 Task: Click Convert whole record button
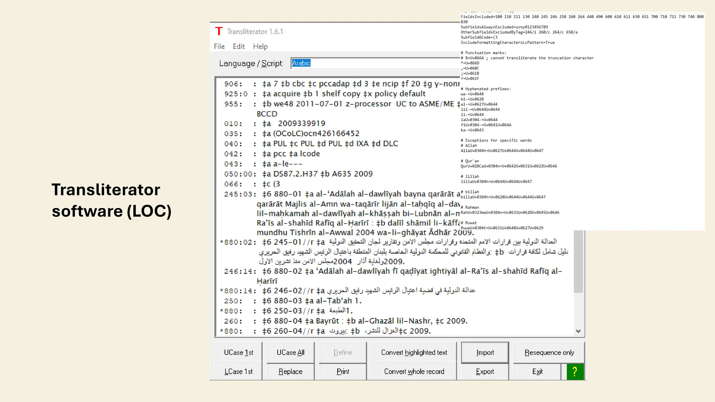[414, 372]
